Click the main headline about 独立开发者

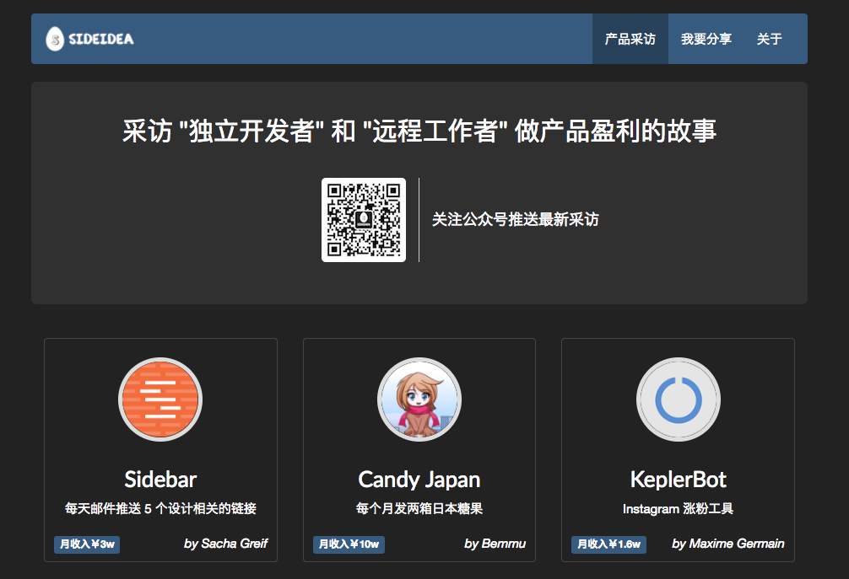(x=419, y=131)
